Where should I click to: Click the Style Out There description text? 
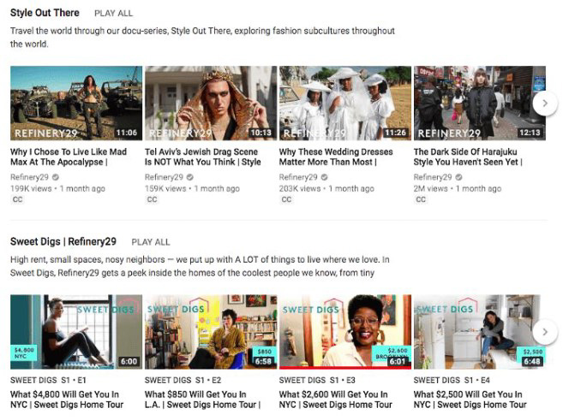[202, 38]
